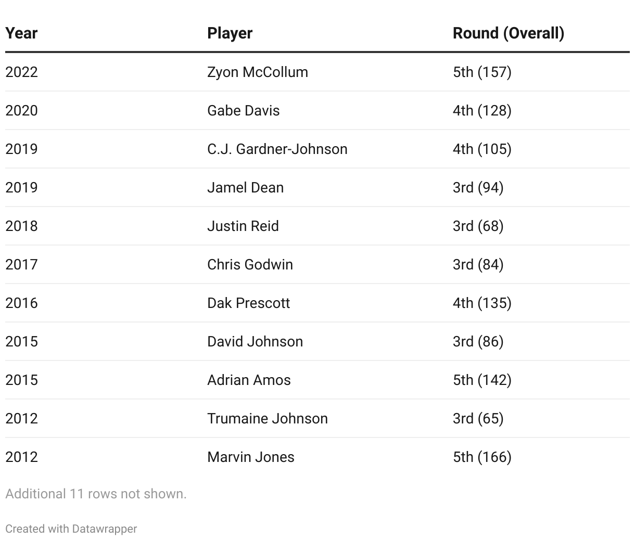Viewport: 635px width, 541px height.
Task: Select Justin Reid's row entry
Action: click(243, 226)
